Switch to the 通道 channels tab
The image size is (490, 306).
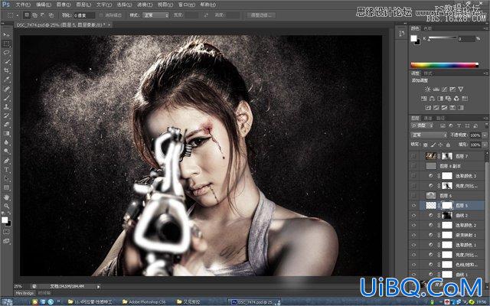428,118
